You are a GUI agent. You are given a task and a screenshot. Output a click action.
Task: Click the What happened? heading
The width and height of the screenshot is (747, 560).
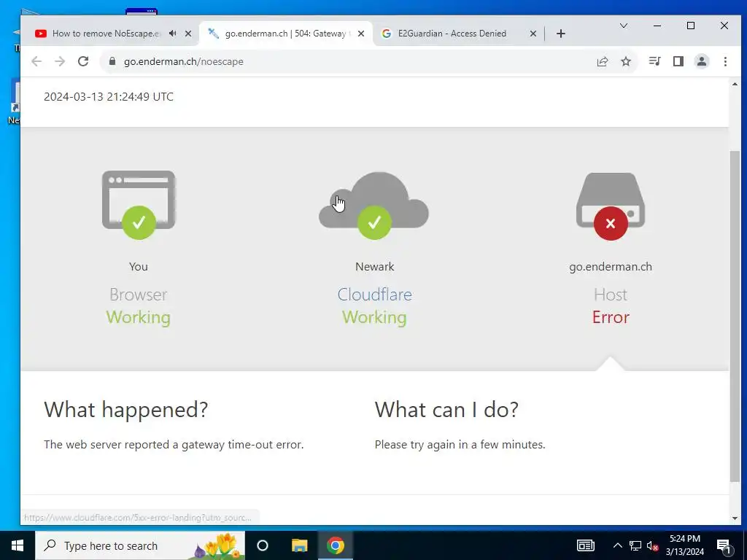point(125,410)
